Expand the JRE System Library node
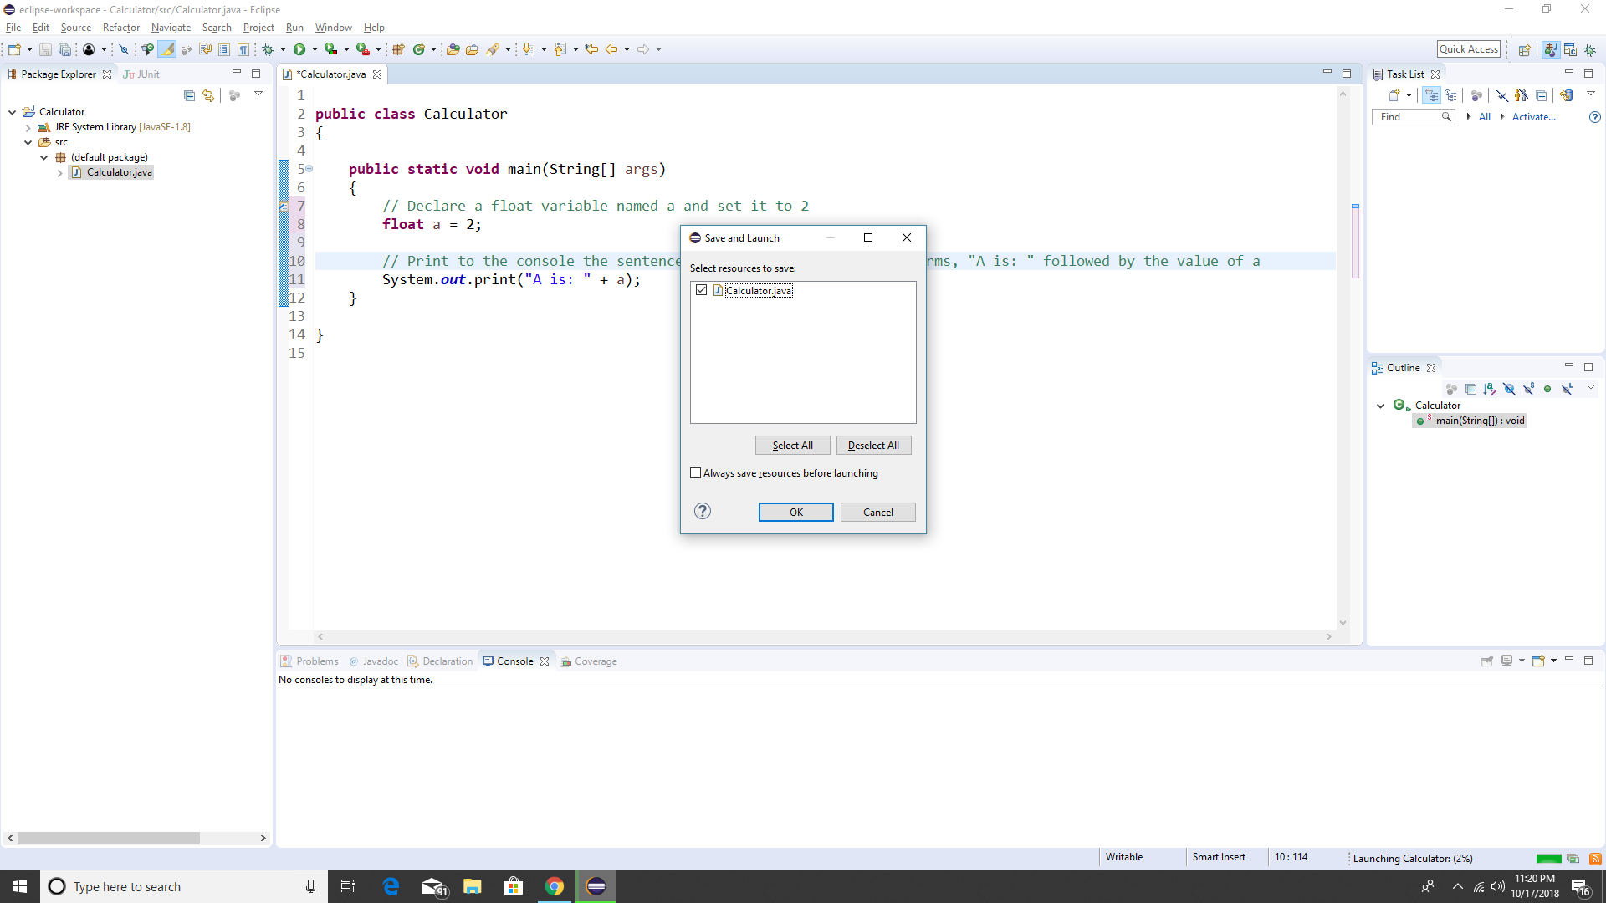 coord(28,127)
